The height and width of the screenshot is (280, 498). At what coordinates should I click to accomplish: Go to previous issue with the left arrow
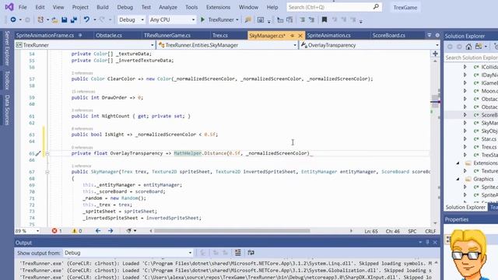coord(98,231)
